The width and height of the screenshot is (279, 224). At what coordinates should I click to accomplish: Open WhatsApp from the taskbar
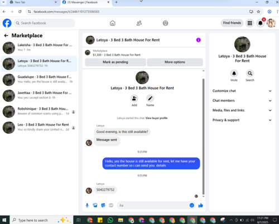110,220
